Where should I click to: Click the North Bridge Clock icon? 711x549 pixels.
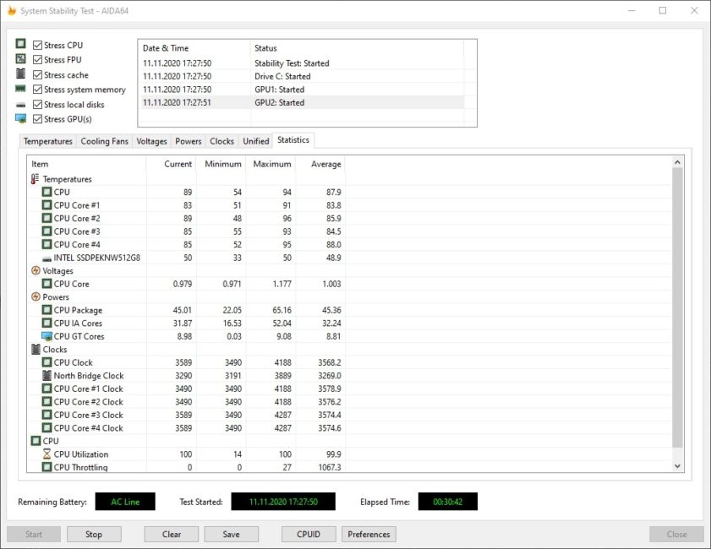point(46,376)
